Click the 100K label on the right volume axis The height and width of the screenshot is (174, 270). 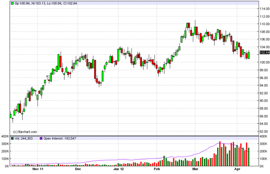coord(263,159)
